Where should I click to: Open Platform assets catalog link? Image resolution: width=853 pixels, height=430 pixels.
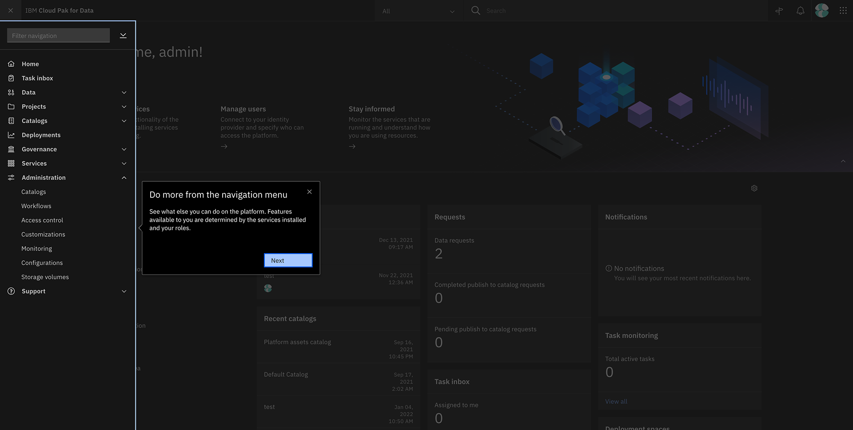point(297,342)
